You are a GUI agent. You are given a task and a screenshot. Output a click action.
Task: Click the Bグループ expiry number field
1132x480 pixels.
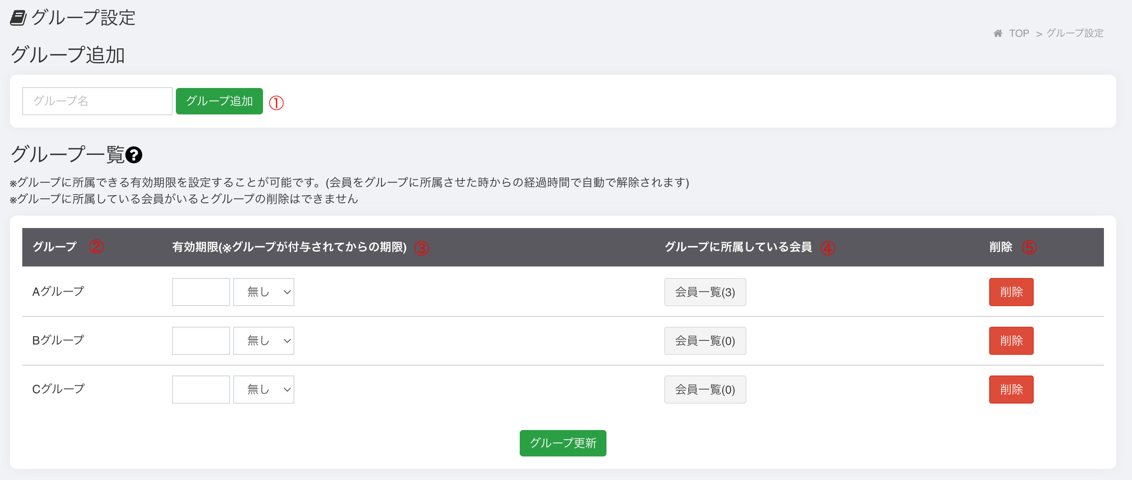(201, 341)
